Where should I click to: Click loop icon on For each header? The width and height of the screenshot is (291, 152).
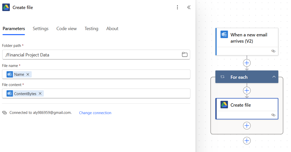[223, 77]
